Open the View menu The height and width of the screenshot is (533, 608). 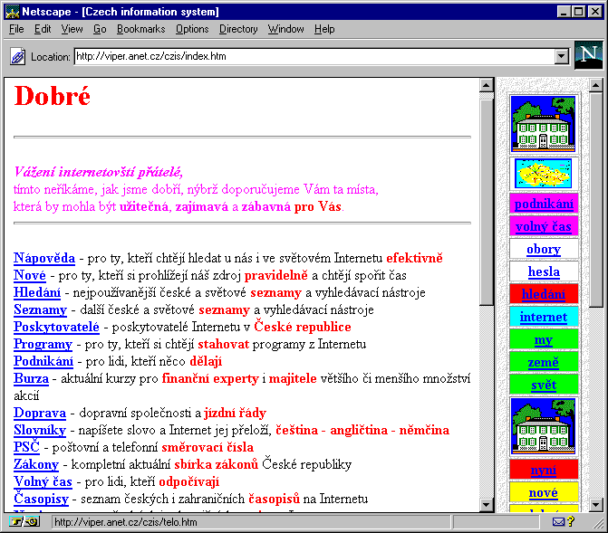72,29
